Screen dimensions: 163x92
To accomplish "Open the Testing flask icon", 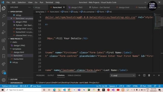I will [x=4, y=48].
